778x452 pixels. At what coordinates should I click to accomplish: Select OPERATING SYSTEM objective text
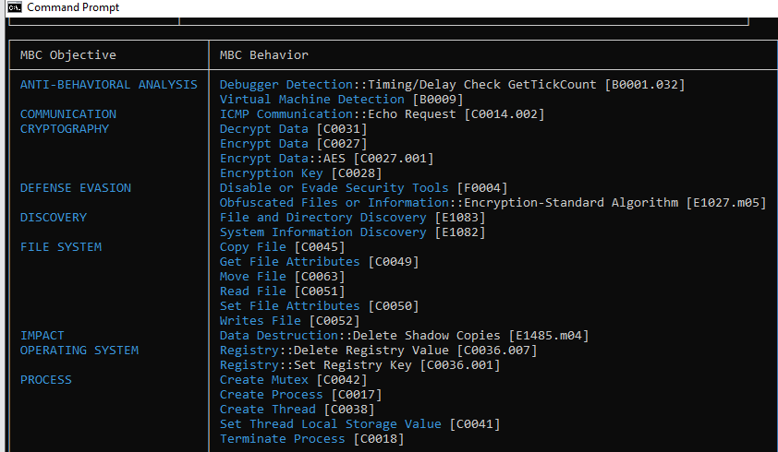click(79, 351)
